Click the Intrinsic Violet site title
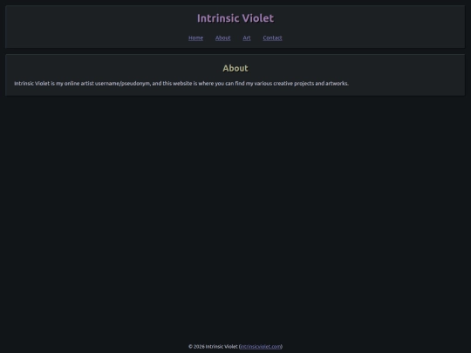The image size is (471, 353). tap(235, 18)
